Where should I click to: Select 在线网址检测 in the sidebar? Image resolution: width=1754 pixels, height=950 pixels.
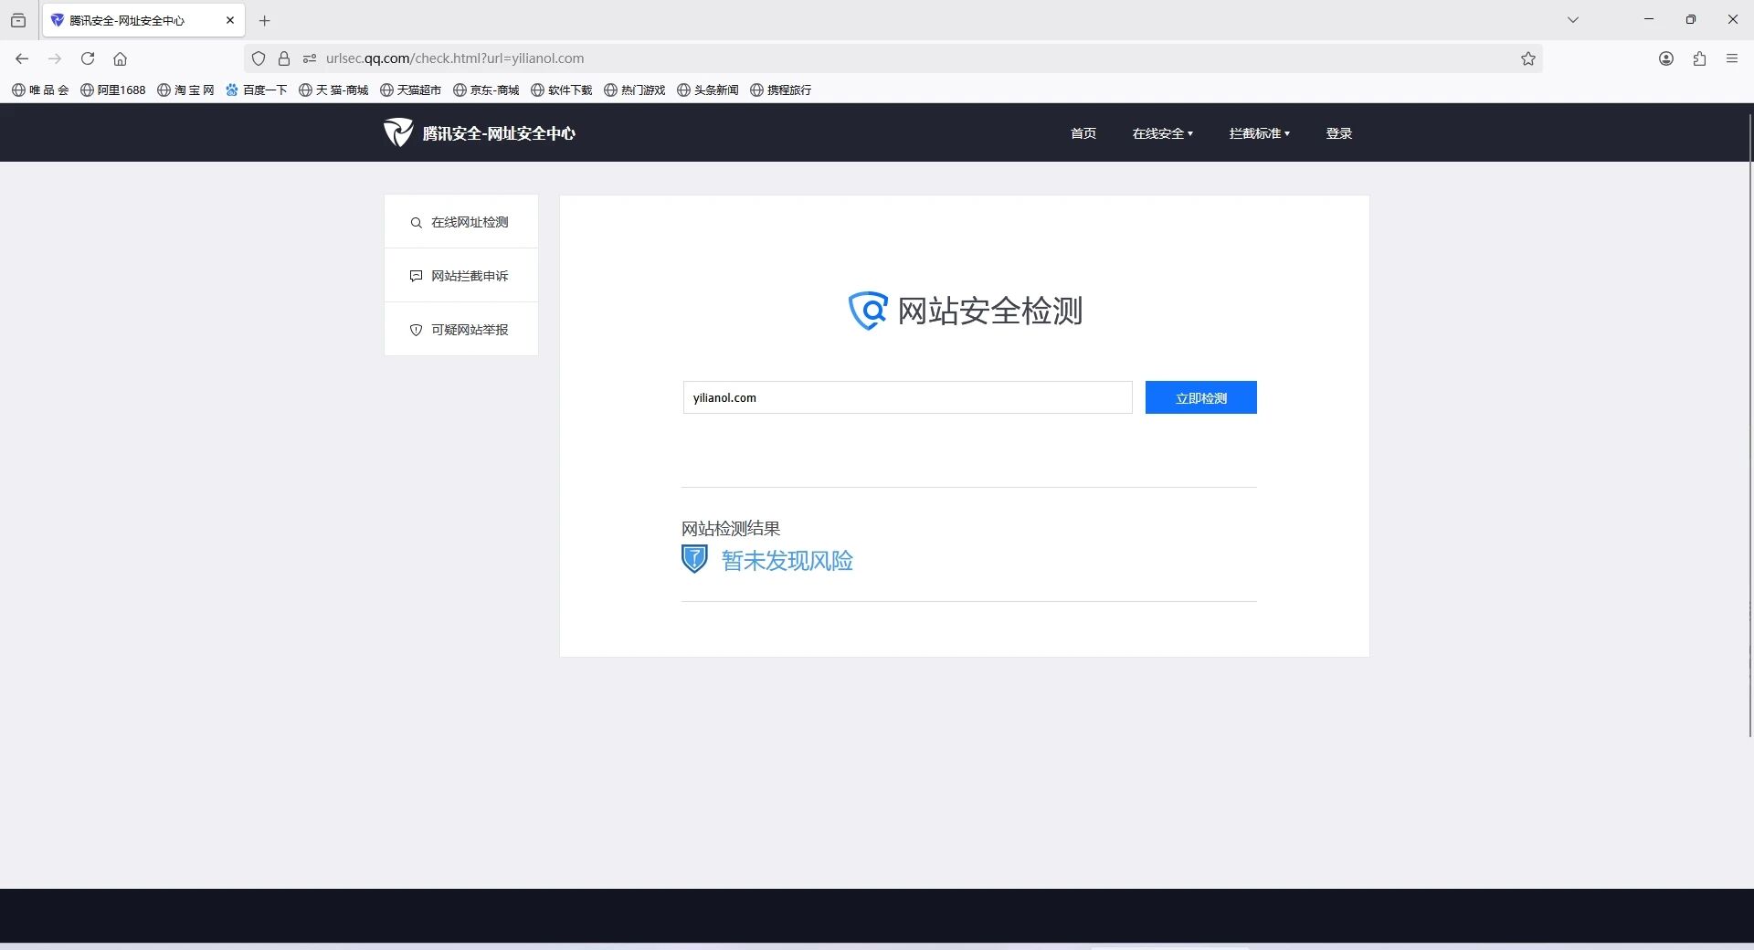pyautogui.click(x=461, y=222)
